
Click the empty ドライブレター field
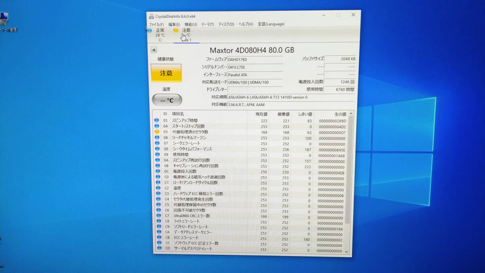(255, 89)
